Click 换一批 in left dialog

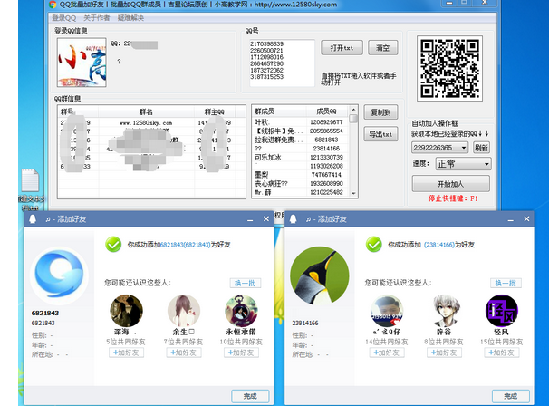[x=246, y=283]
